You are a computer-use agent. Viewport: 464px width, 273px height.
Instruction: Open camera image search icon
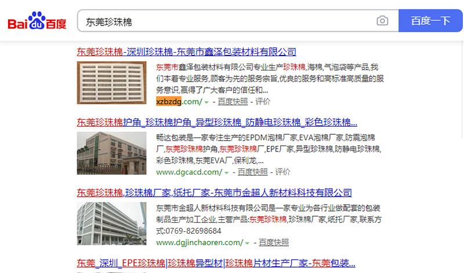pos(382,21)
